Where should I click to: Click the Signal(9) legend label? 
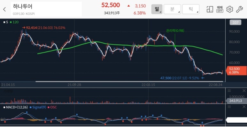click(38, 107)
